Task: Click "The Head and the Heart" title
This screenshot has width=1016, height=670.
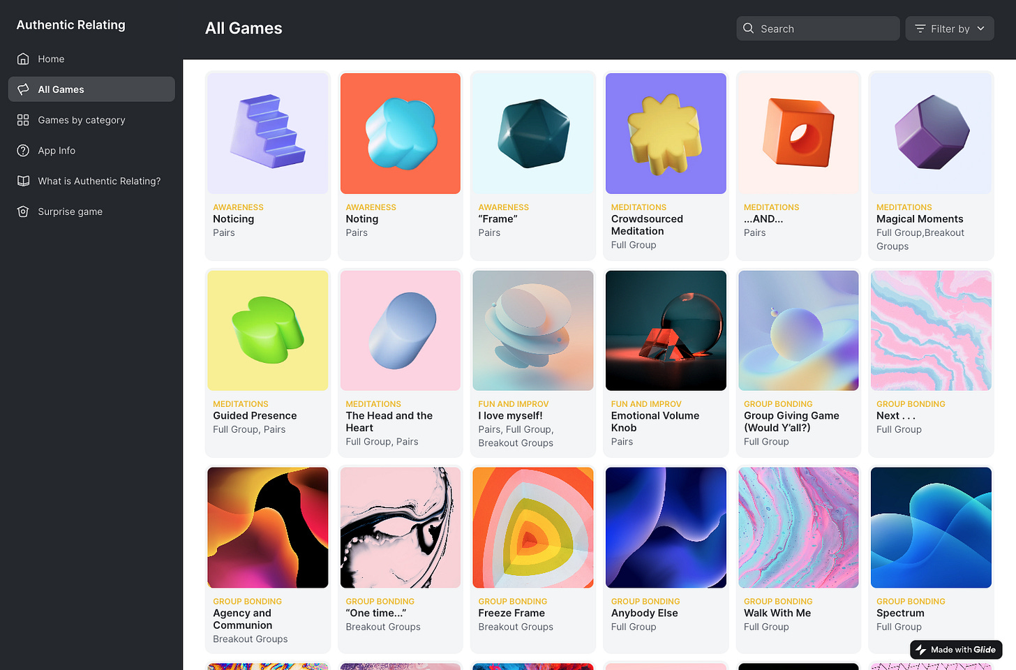Action: 389,422
